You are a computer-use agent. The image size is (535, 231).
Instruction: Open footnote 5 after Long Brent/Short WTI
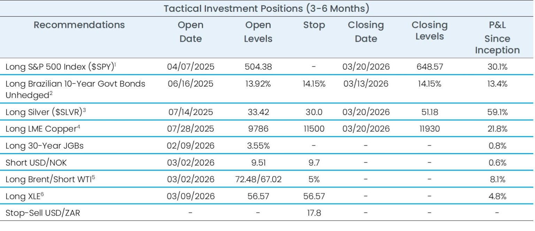[x=93, y=177]
